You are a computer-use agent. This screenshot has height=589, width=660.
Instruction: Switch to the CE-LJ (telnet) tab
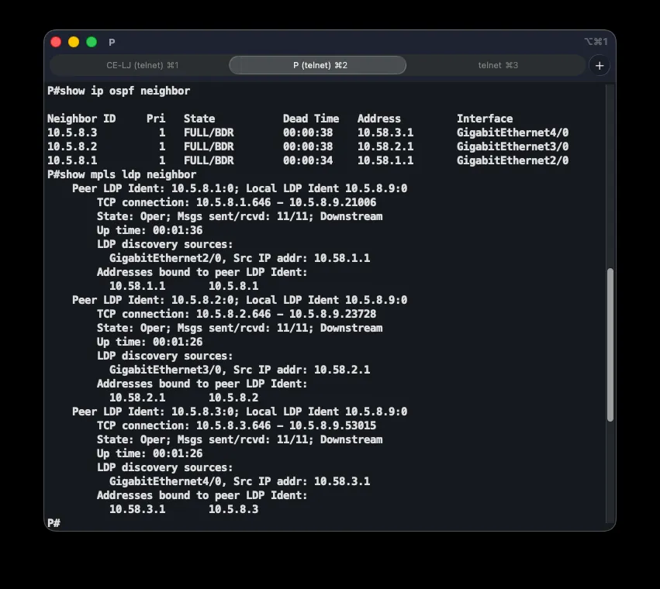[x=142, y=65]
